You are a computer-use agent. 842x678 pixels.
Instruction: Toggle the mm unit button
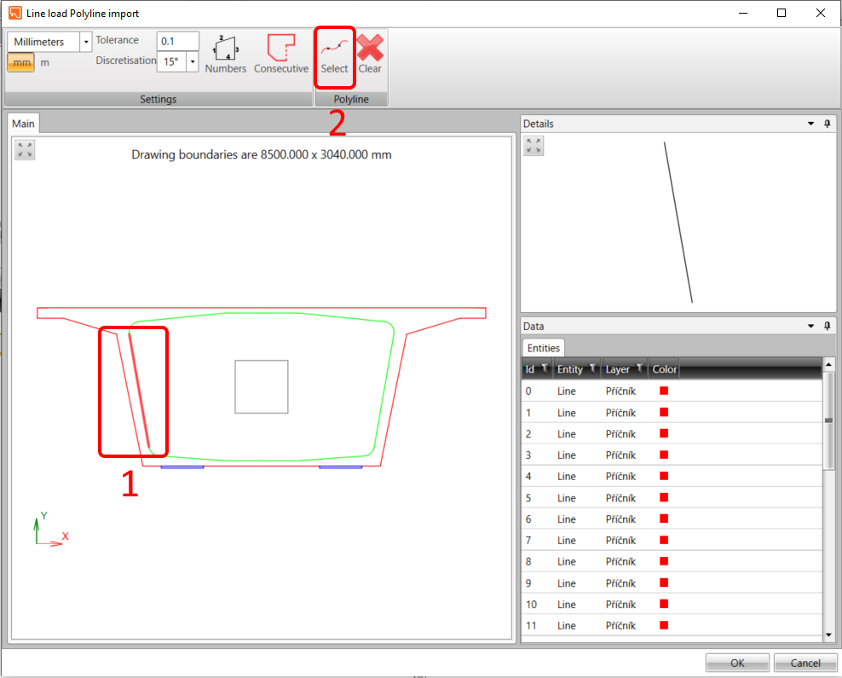coord(21,63)
